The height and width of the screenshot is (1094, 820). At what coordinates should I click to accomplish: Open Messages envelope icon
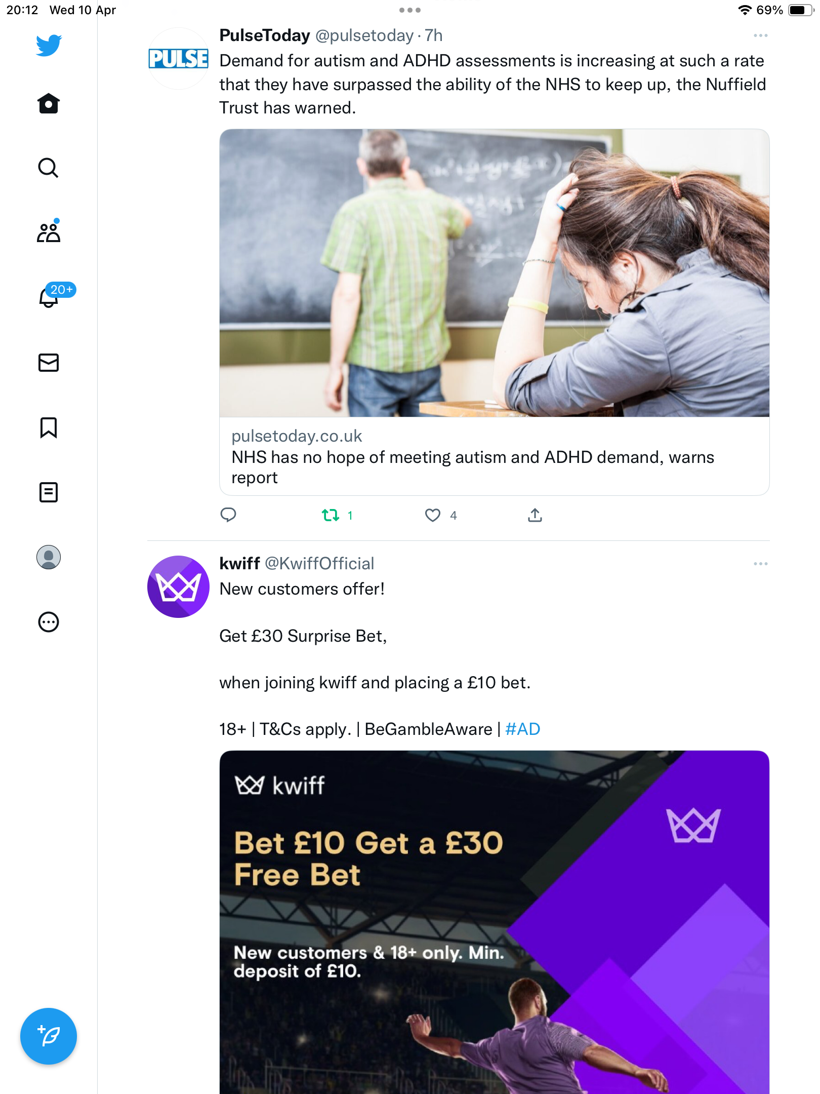point(49,363)
